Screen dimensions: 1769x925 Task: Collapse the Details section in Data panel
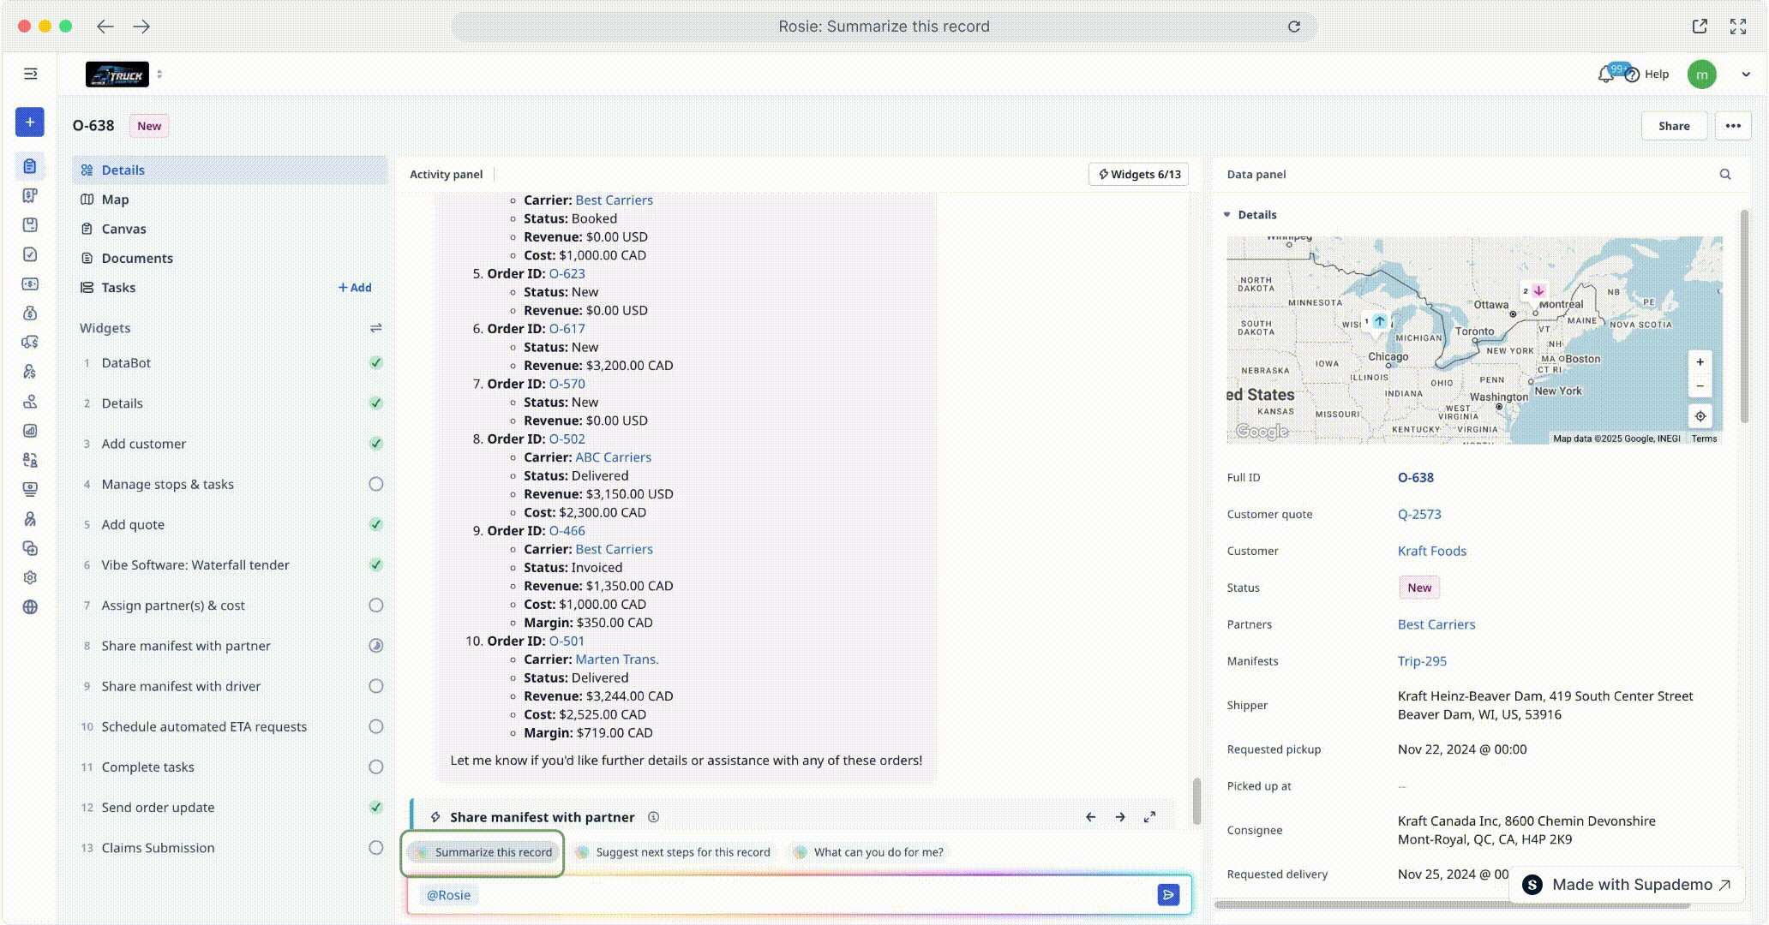[x=1226, y=215]
